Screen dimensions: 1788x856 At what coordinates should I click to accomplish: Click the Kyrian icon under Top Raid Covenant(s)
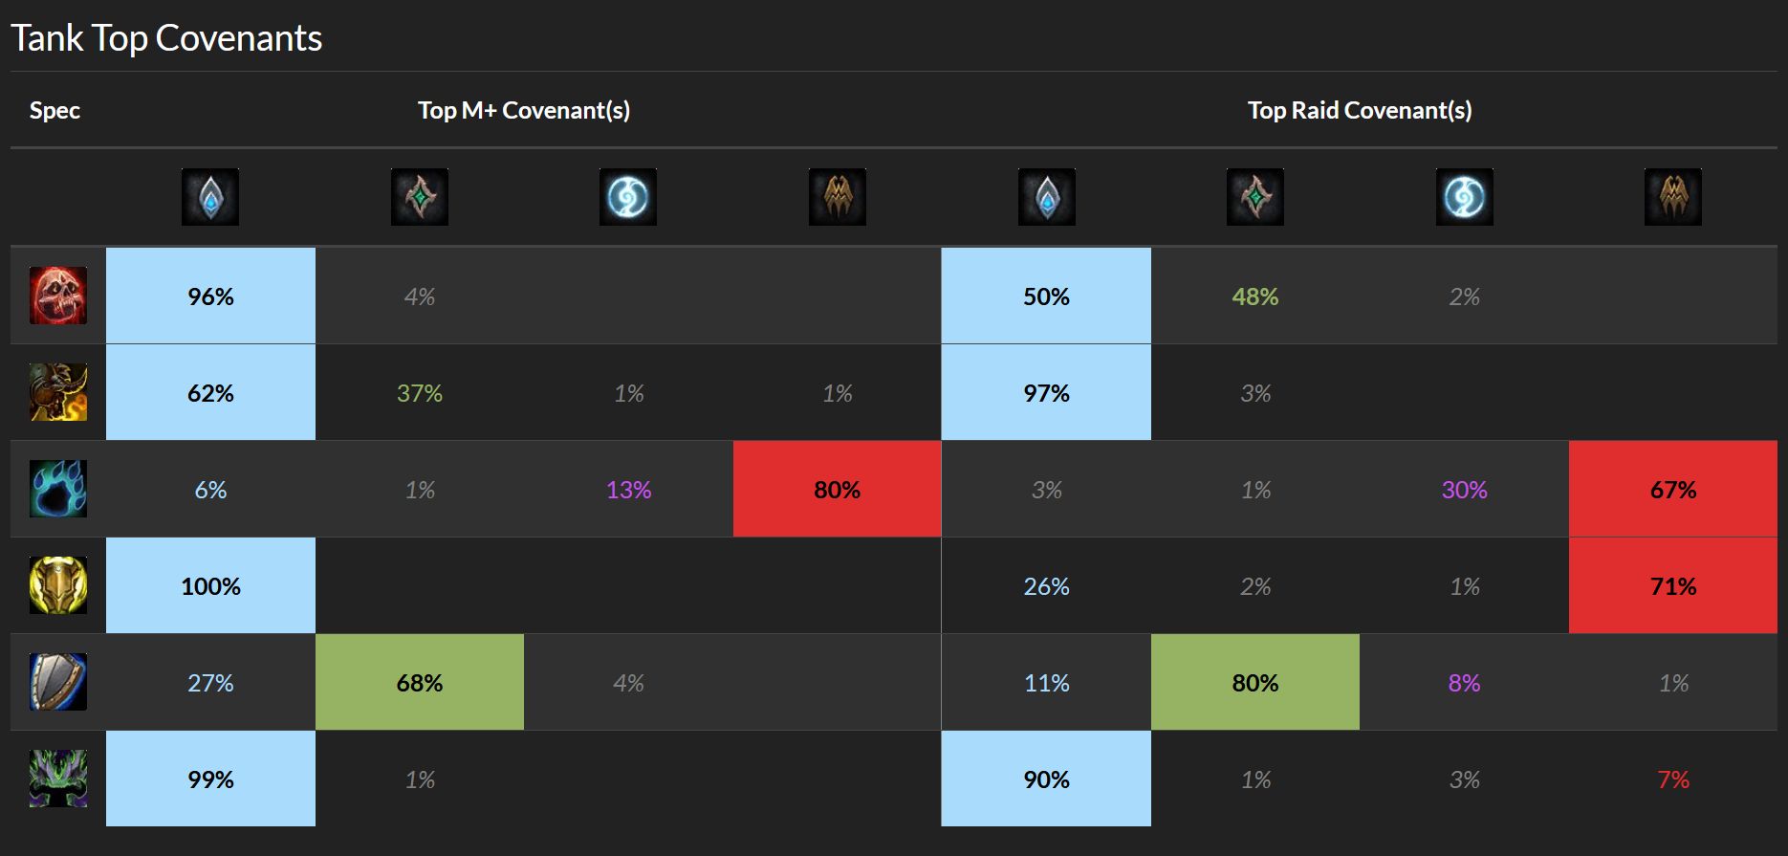click(x=1046, y=197)
